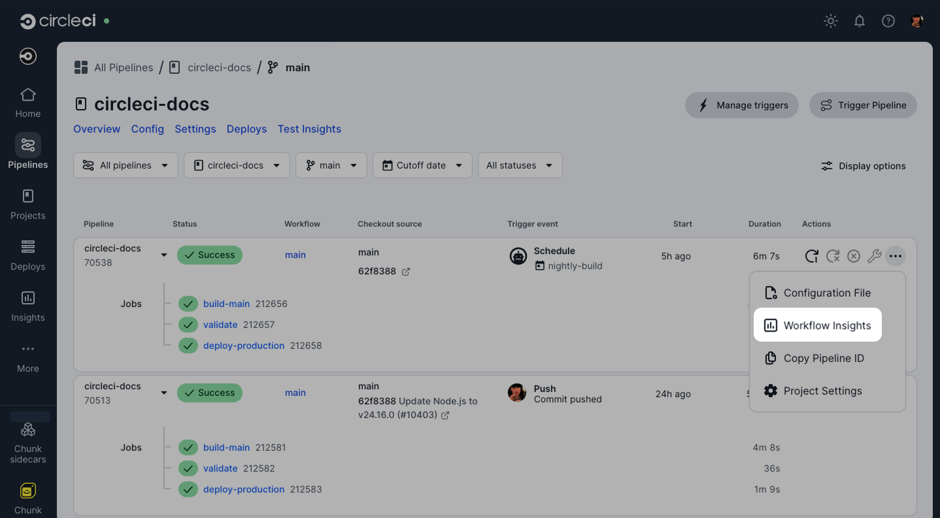Open the All pipelines filter dropdown
The image size is (940, 518).
click(x=126, y=165)
